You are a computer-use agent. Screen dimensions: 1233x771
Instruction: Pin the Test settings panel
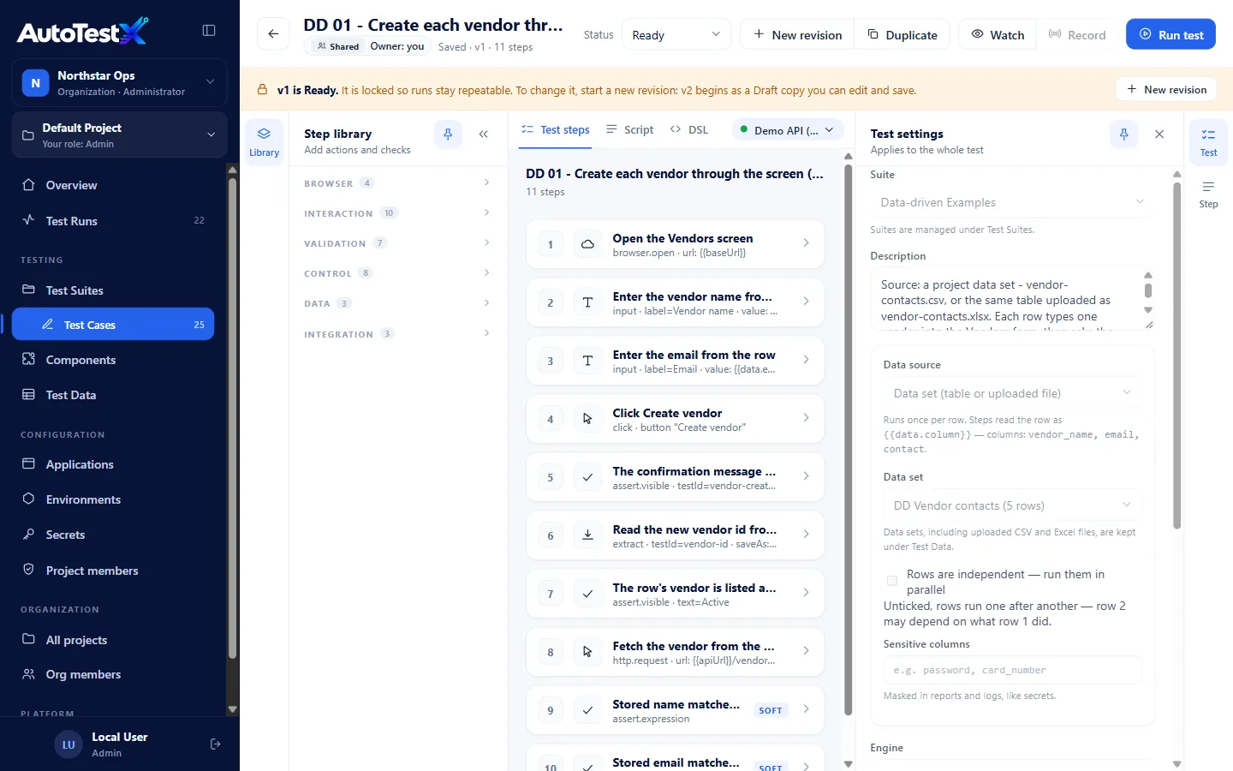point(1124,134)
